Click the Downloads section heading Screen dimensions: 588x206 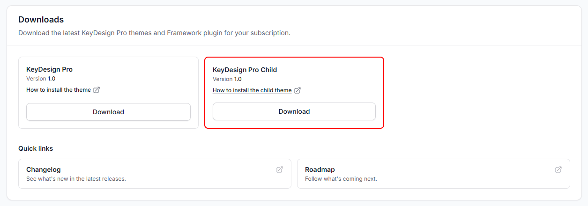click(x=41, y=20)
